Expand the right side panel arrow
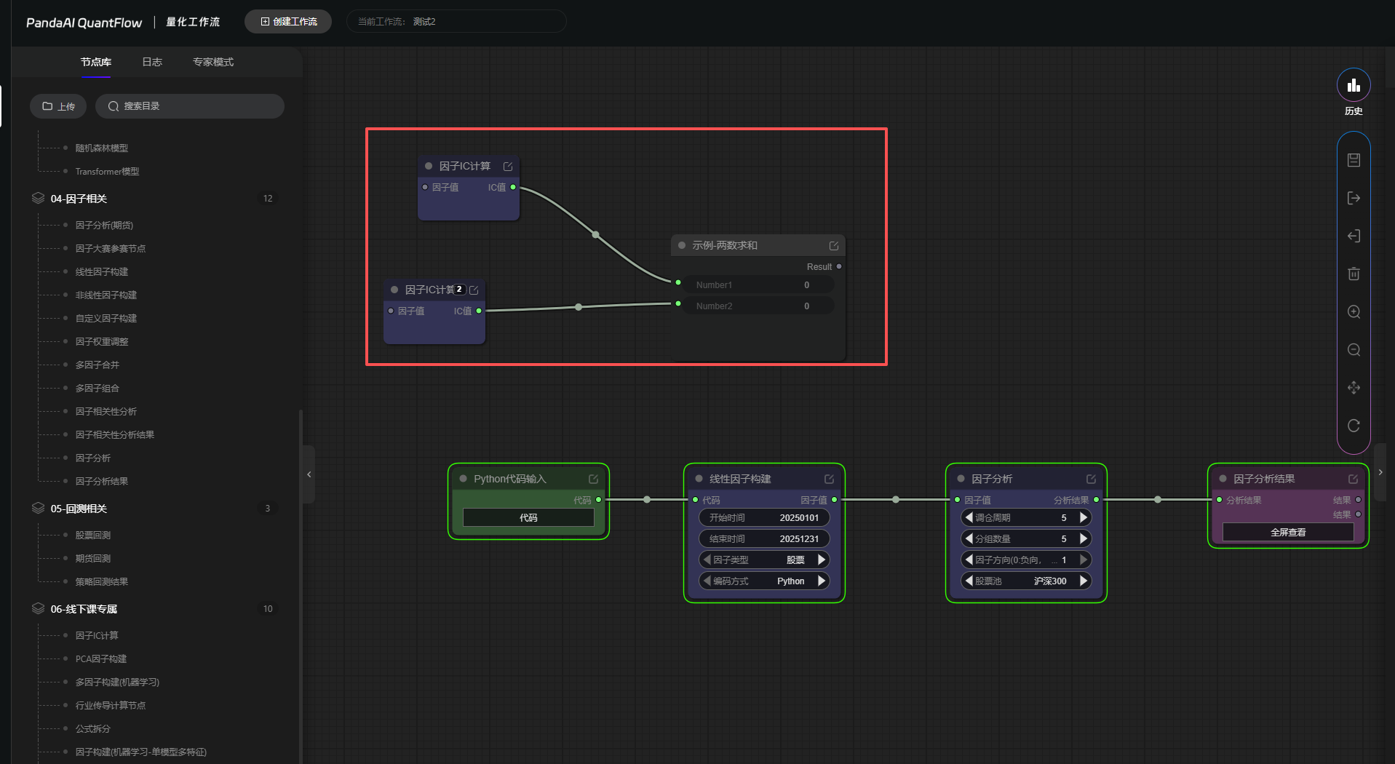 click(1380, 472)
